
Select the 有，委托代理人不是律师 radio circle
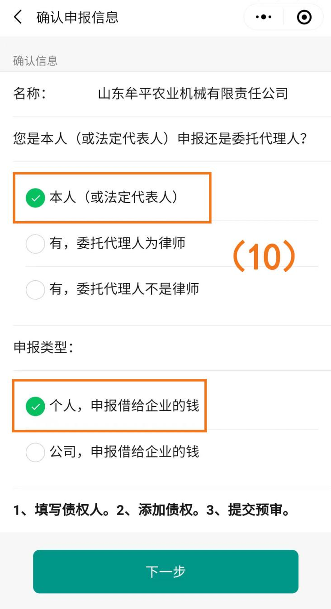pyautogui.click(x=35, y=289)
